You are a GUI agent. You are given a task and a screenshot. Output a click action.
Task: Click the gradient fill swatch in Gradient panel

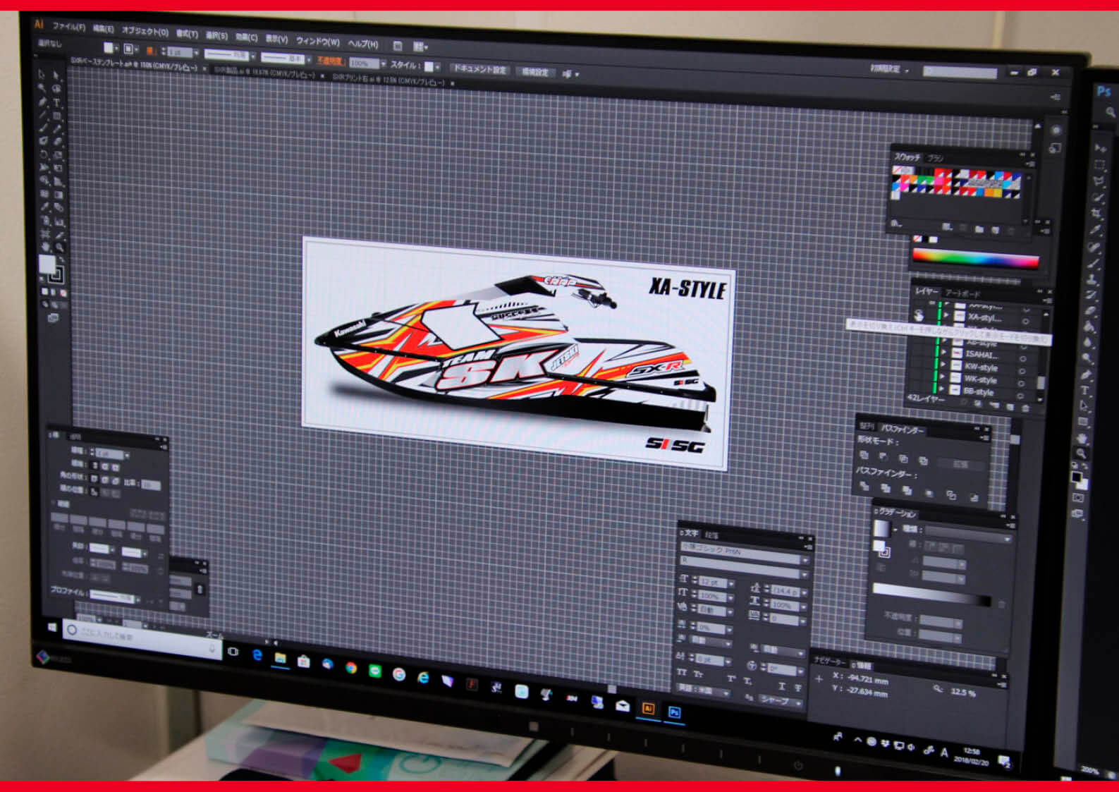click(881, 529)
